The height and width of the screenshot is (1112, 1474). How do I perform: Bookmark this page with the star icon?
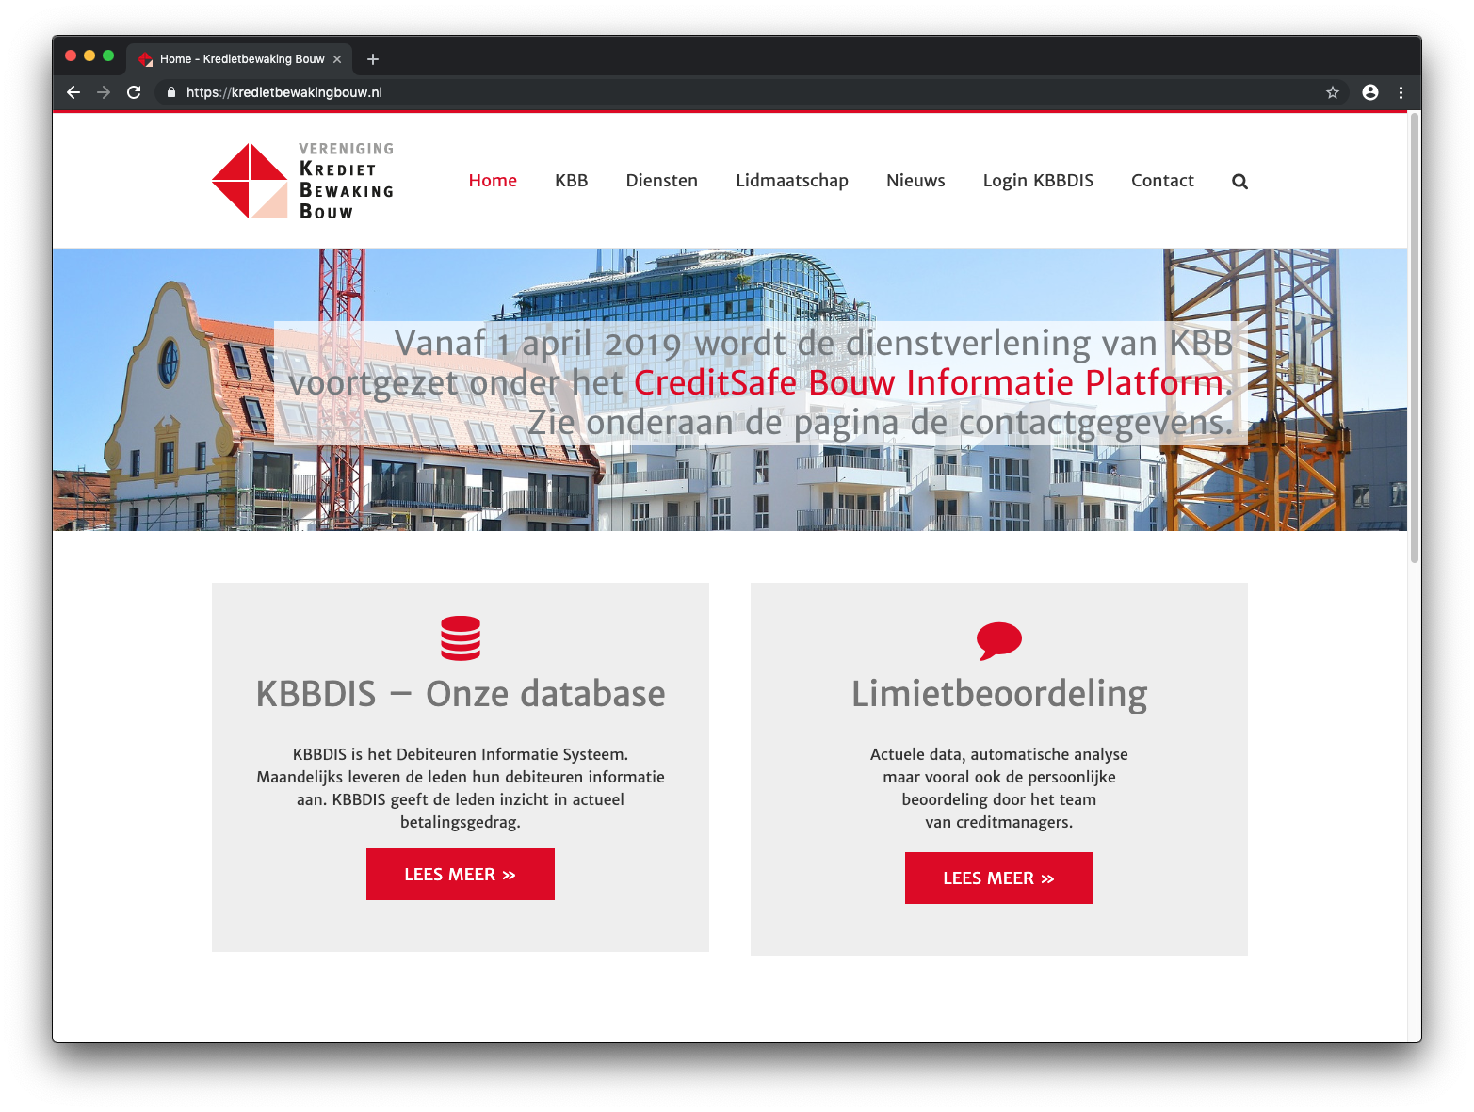pyautogui.click(x=1332, y=92)
